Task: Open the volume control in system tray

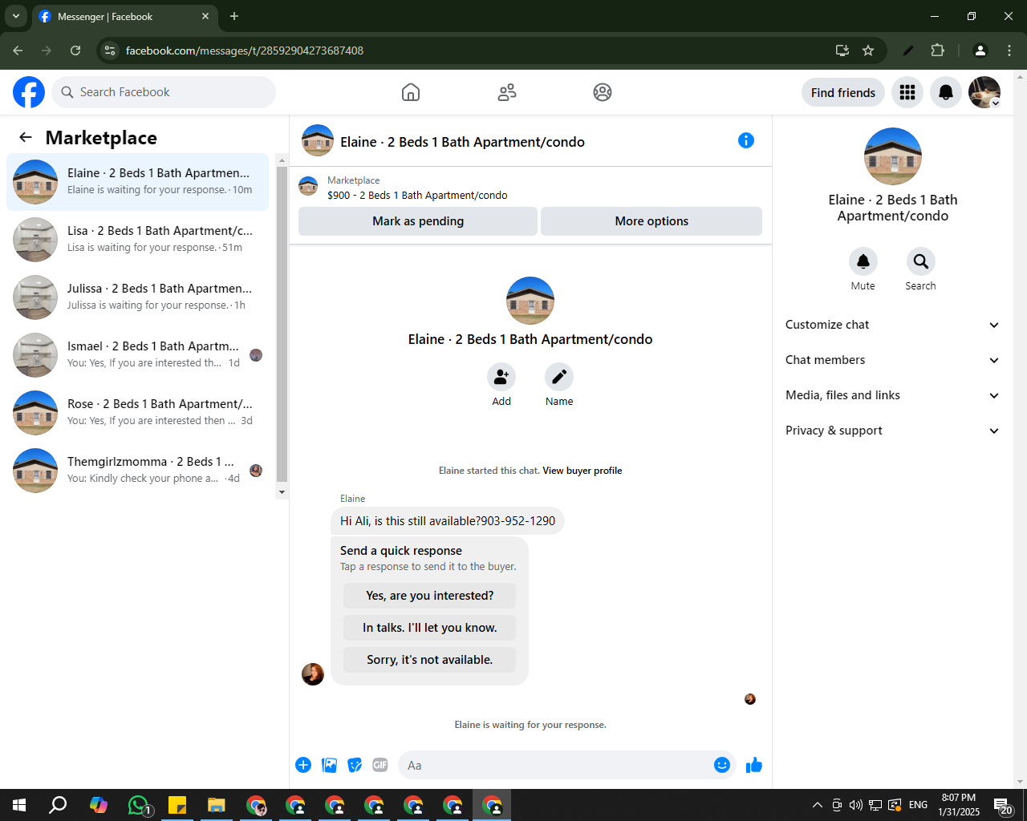Action: [x=856, y=805]
